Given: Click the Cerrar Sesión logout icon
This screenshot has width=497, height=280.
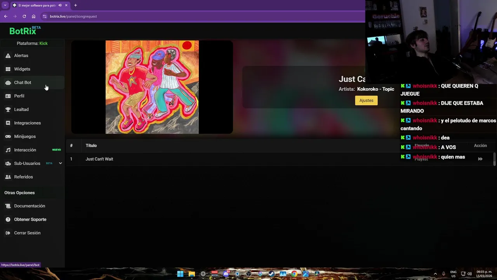Looking at the screenshot, I should pos(8,233).
